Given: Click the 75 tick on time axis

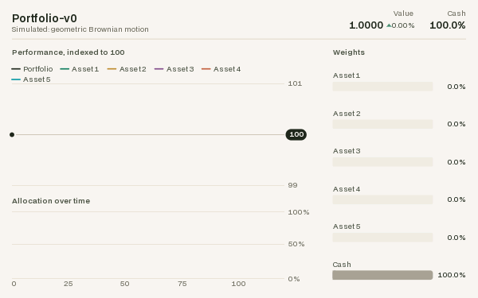Looking at the screenshot, I should 182,284.
